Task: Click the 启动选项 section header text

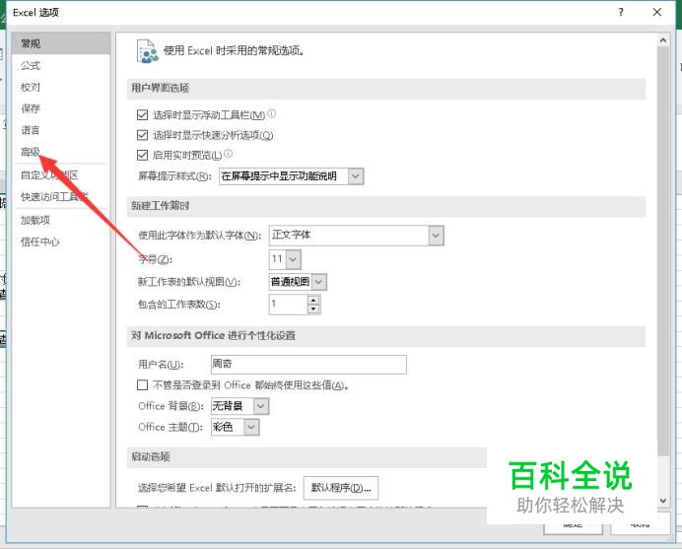Action: click(151, 456)
